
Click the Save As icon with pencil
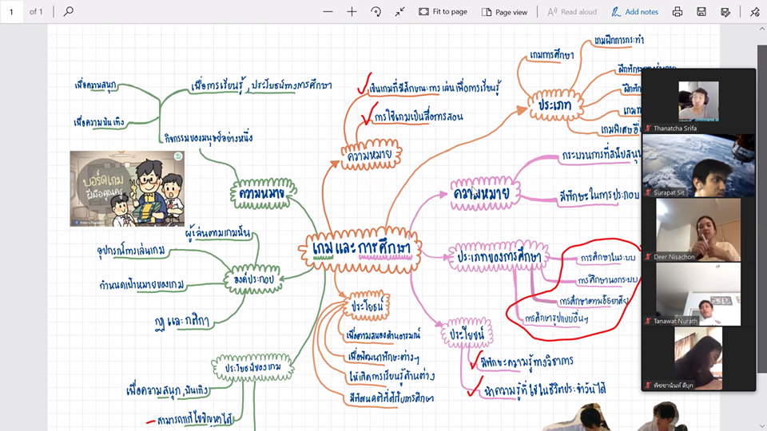pos(725,12)
